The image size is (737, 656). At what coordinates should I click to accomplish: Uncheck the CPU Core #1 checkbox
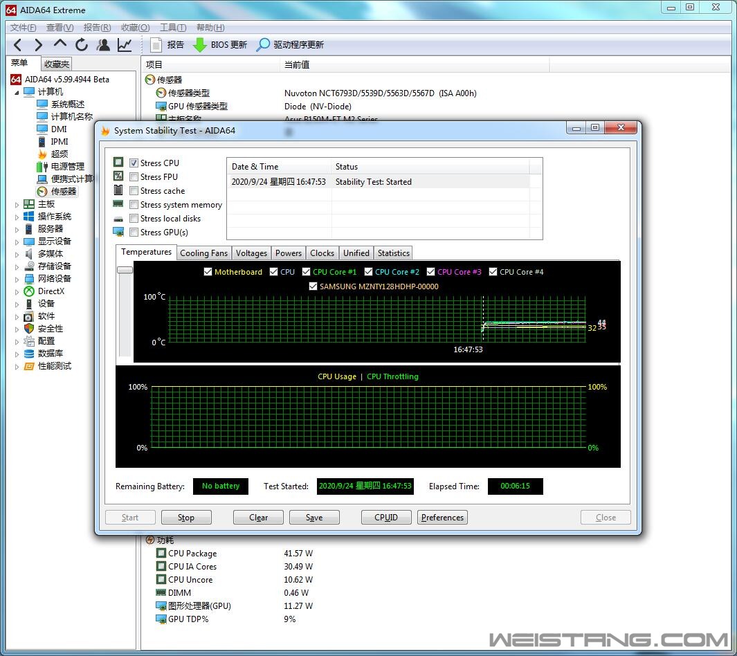[306, 272]
